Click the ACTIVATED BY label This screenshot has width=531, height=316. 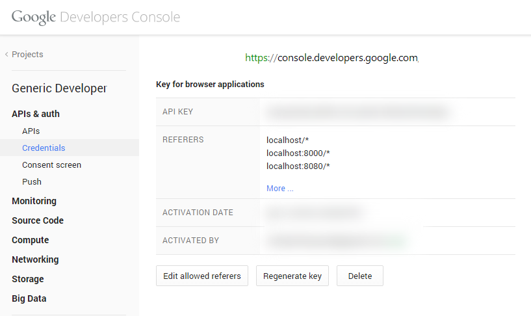(x=190, y=241)
